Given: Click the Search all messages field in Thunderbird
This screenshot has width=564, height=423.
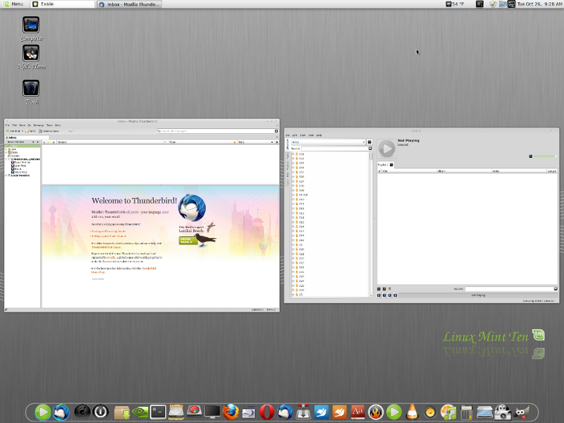Looking at the screenshot, I should (216, 131).
